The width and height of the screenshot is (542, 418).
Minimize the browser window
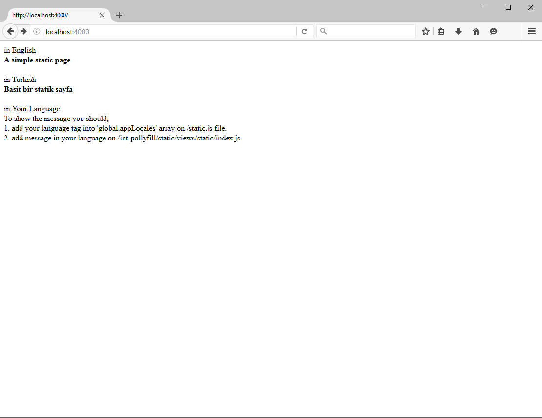tap(486, 7)
